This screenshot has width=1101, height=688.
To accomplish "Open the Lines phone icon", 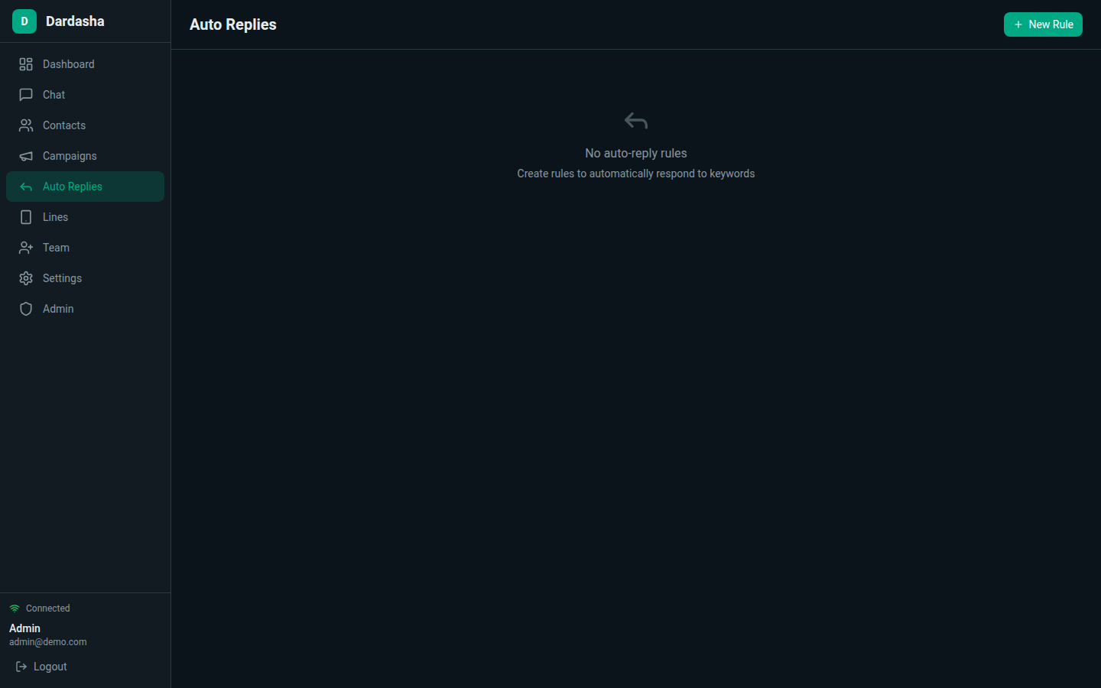I will [x=26, y=217].
